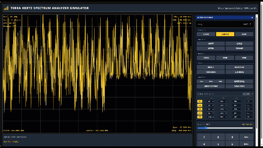Start the MEAS OBW measurement
Screen dimensions: 263x148
coord(239,86)
